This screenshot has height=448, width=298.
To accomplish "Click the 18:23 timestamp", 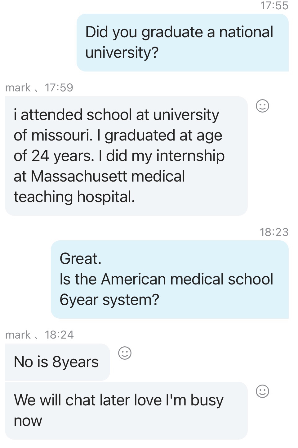I will 274,232.
